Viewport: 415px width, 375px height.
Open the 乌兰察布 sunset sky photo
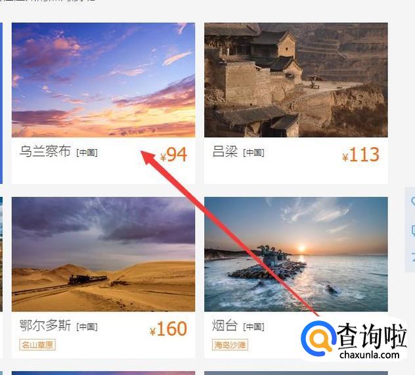click(x=103, y=80)
